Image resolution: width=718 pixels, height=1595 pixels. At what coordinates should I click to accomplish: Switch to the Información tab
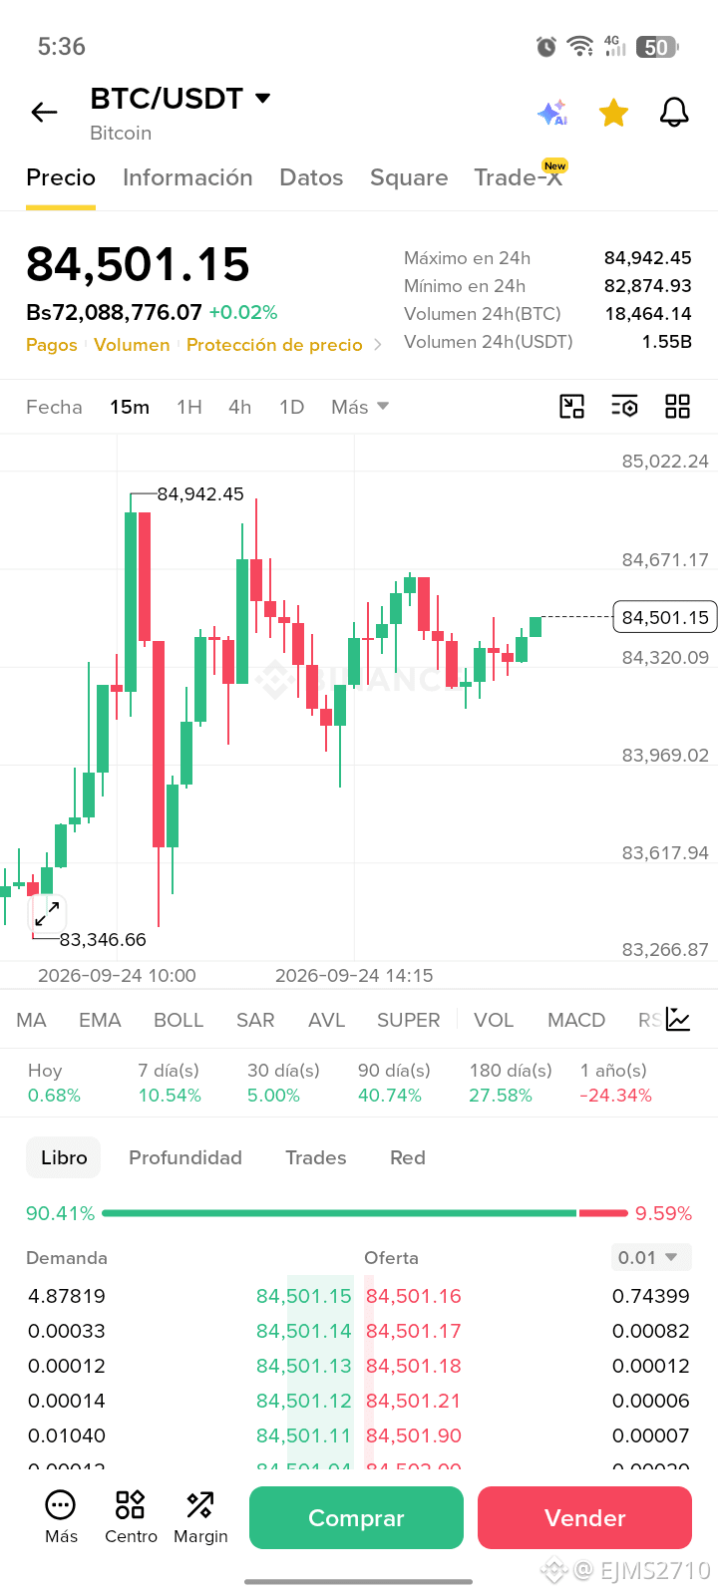coord(187,177)
